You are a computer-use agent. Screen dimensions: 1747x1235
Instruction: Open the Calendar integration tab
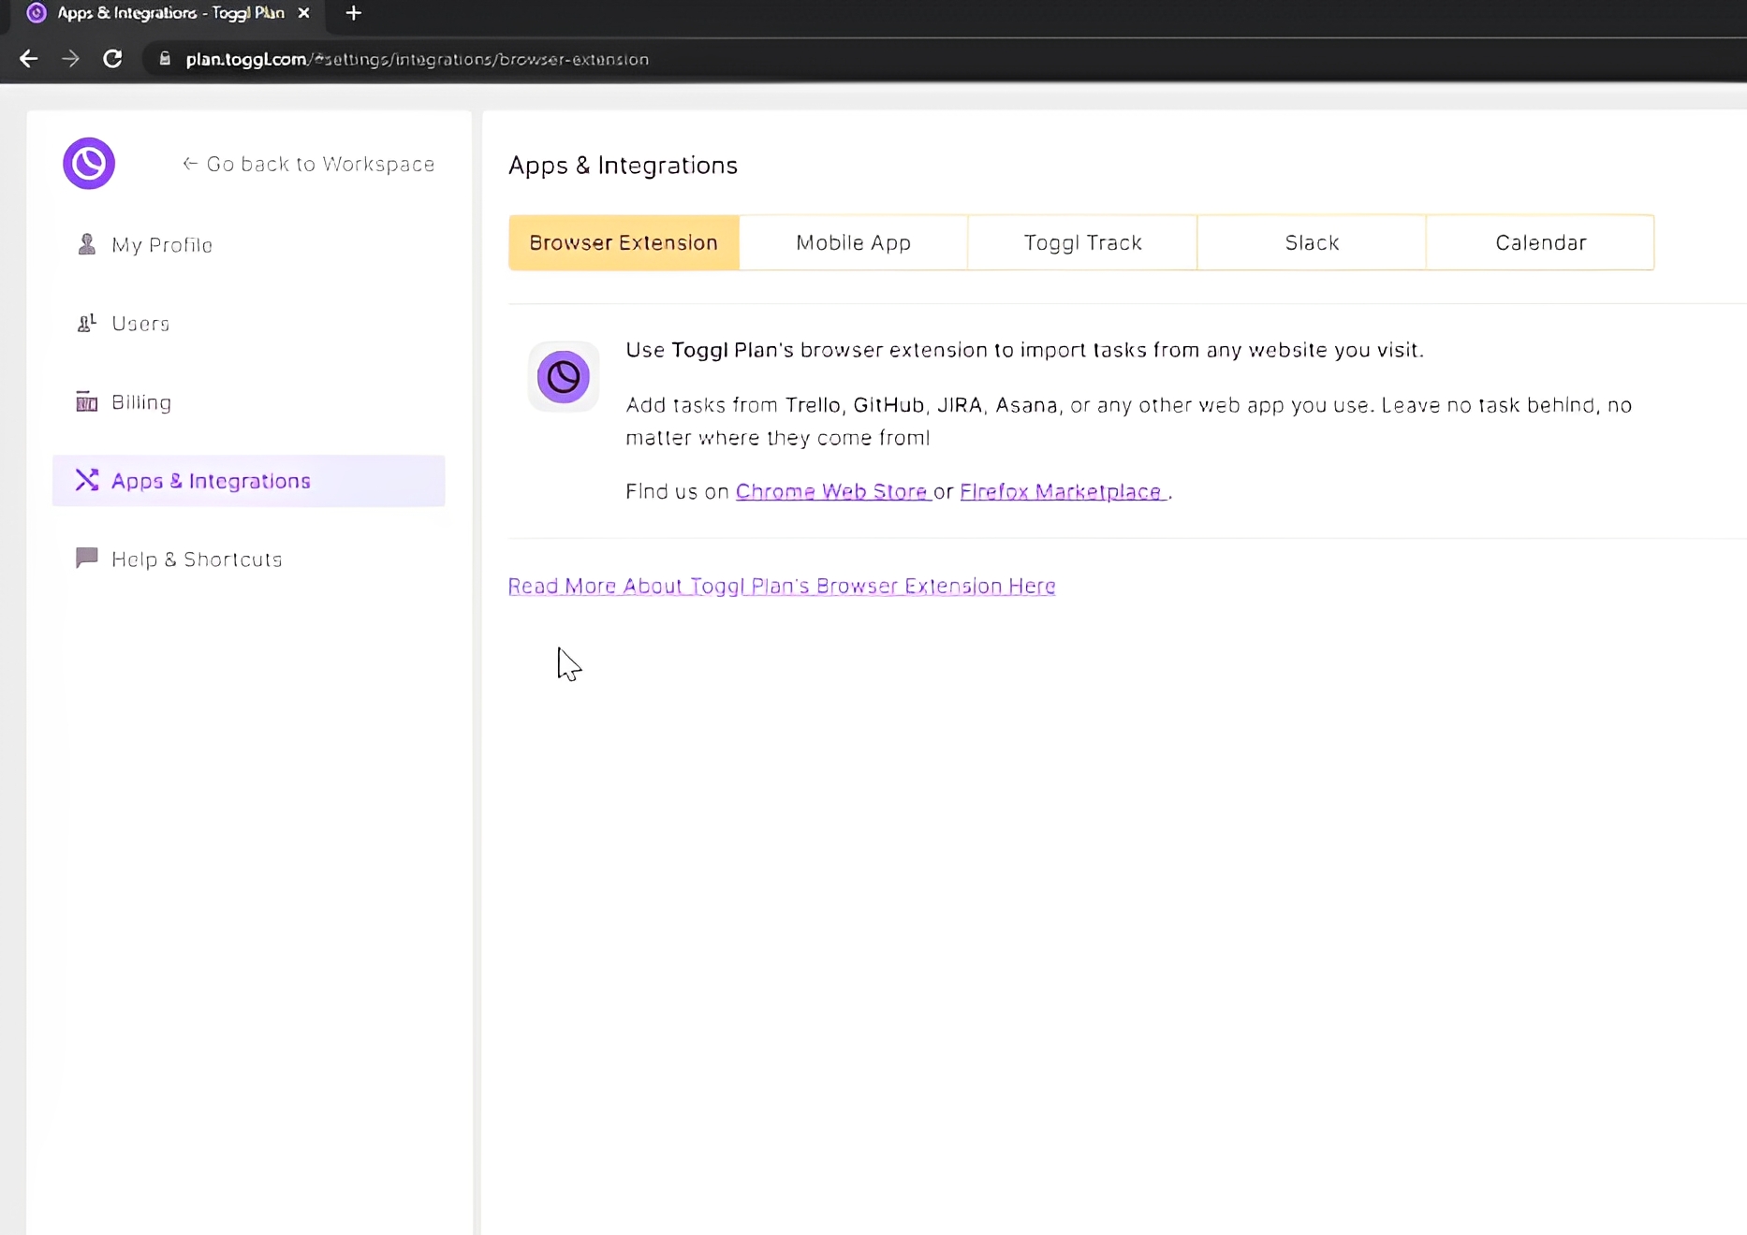[x=1540, y=242]
